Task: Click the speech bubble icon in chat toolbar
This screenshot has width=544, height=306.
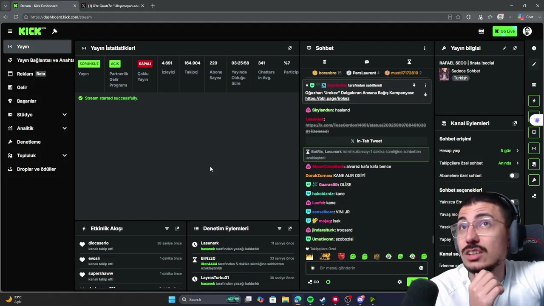Action: pyautogui.click(x=367, y=62)
